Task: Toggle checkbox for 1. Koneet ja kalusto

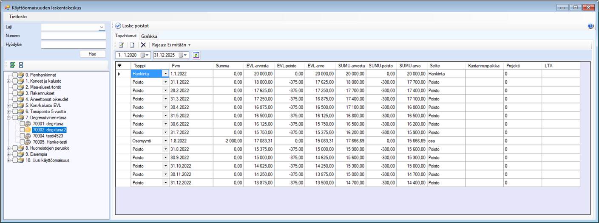Action: pyautogui.click(x=15, y=81)
